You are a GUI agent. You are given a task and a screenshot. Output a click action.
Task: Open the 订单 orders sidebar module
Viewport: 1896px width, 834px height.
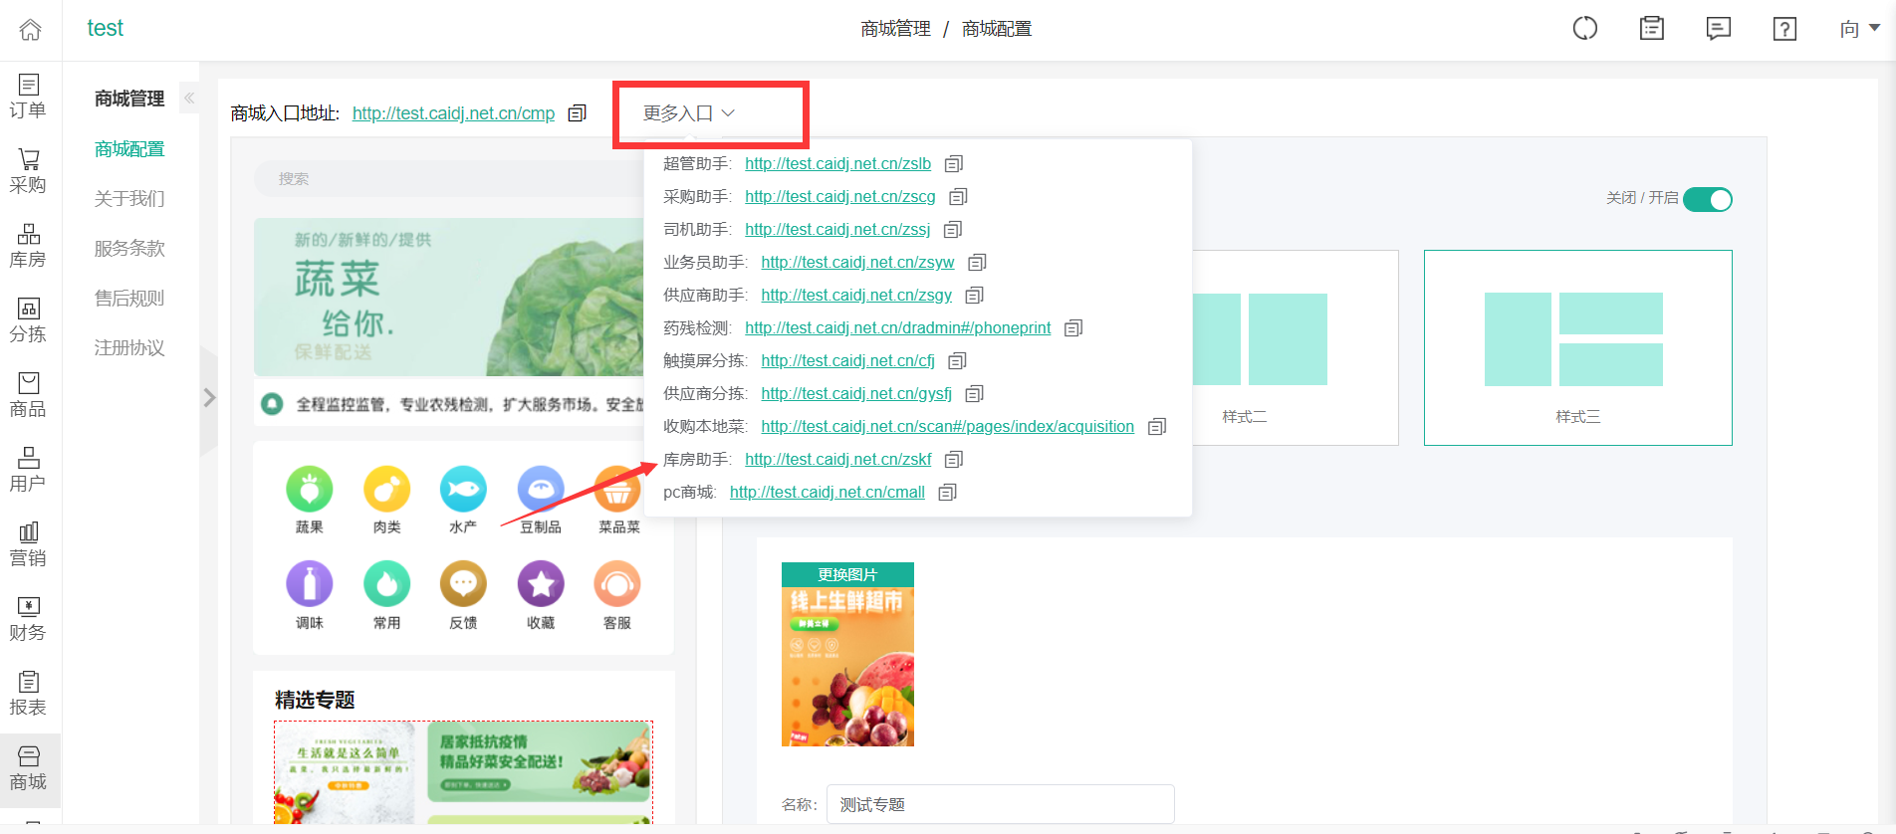(28, 97)
